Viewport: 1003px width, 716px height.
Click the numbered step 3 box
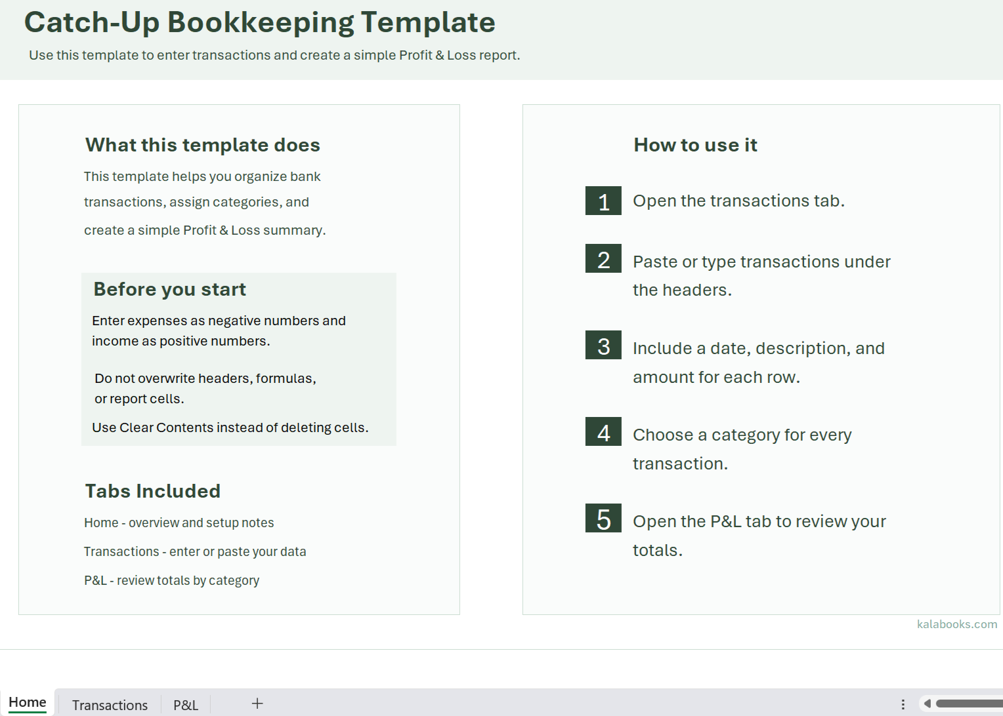(x=603, y=345)
